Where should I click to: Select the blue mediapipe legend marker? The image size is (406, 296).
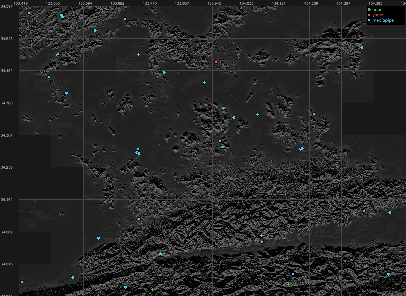[369, 20]
